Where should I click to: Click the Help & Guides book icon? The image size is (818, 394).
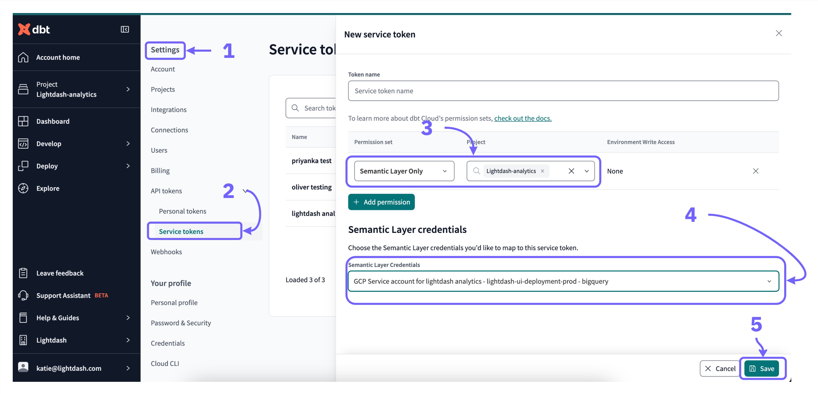coord(23,318)
